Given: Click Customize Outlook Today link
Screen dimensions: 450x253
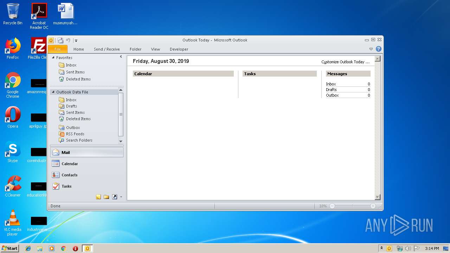Looking at the screenshot, I should (345, 62).
